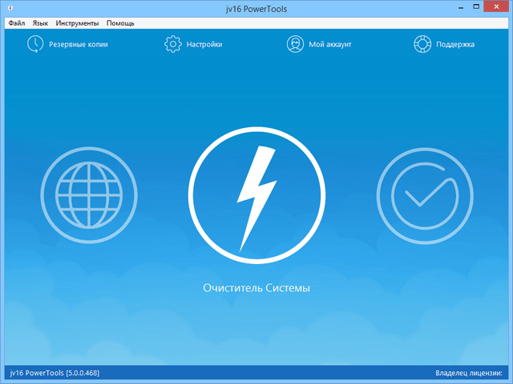
Task: Click the Владелец лицензии status text
Action: coord(469,373)
